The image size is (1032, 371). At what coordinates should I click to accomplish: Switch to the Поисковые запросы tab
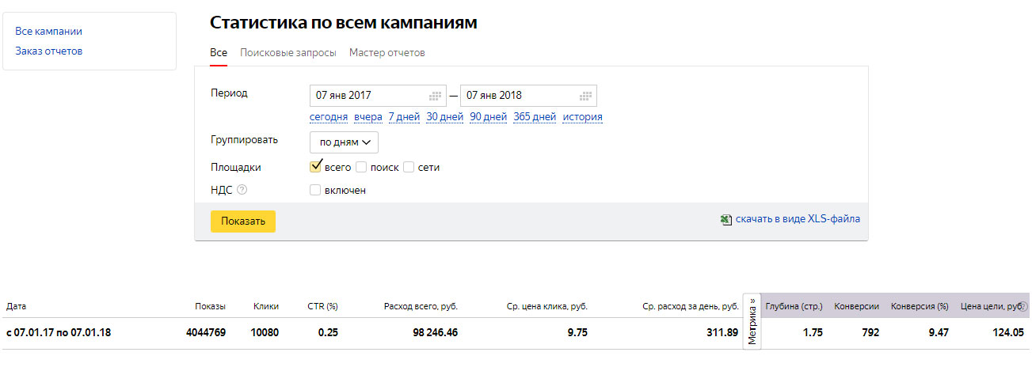click(x=288, y=53)
